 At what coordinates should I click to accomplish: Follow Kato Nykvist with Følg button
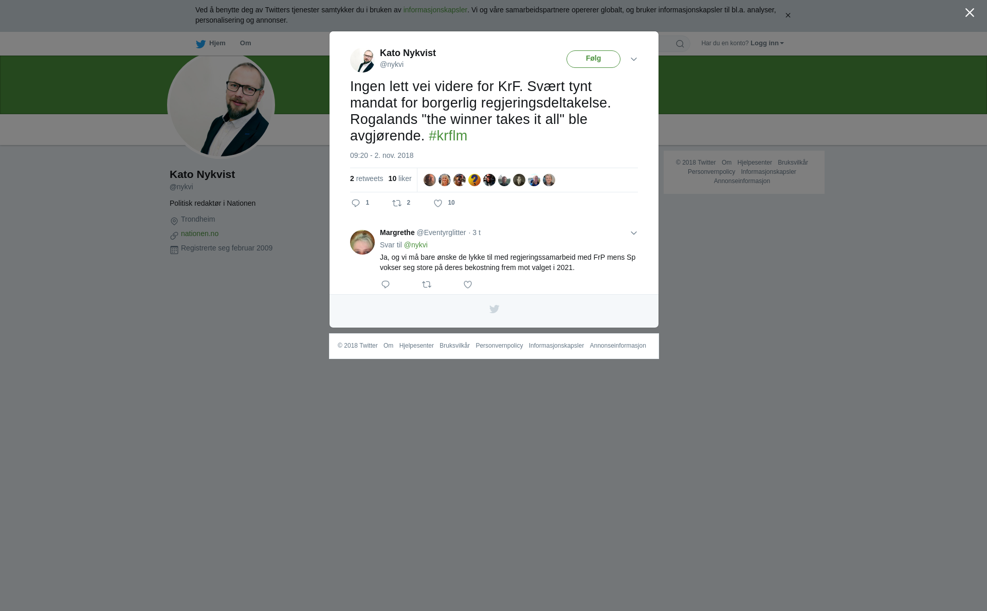coord(593,59)
